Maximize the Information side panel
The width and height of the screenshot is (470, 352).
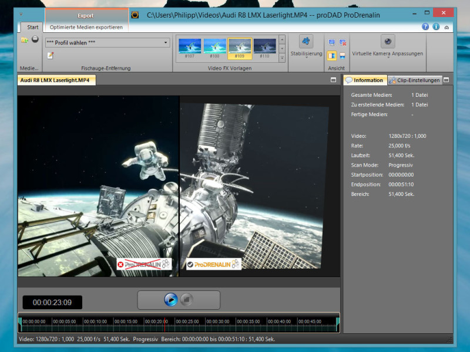pyautogui.click(x=446, y=80)
